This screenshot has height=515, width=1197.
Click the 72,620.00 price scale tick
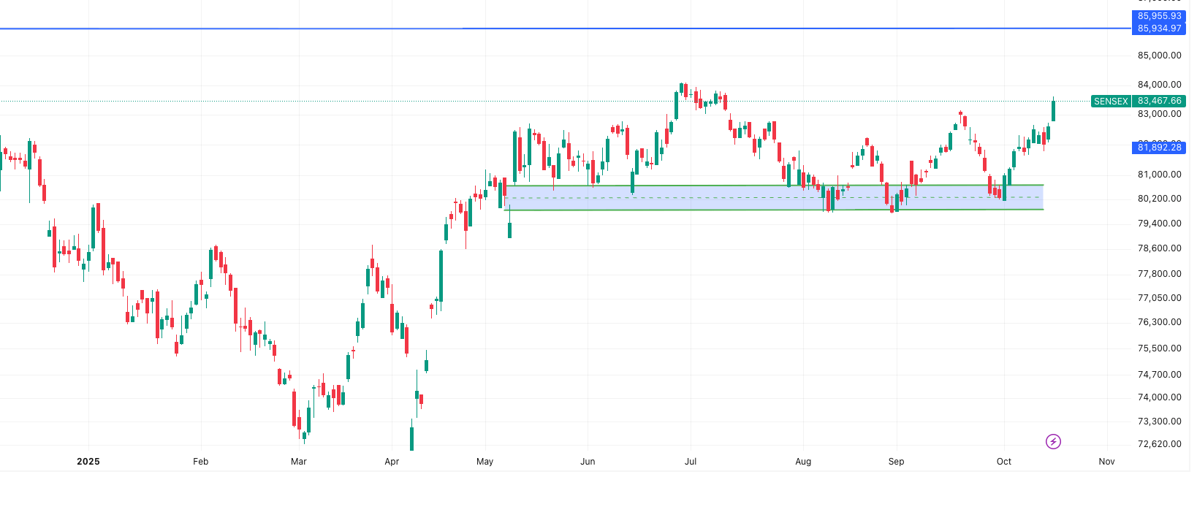pyautogui.click(x=1159, y=444)
